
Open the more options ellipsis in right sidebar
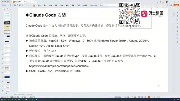tap(177, 46)
